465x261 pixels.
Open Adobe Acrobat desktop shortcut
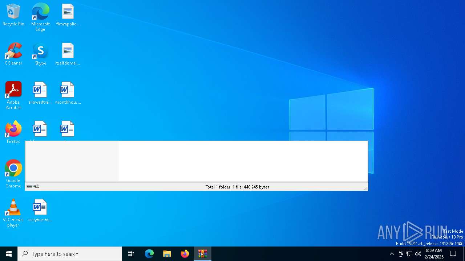13,96
